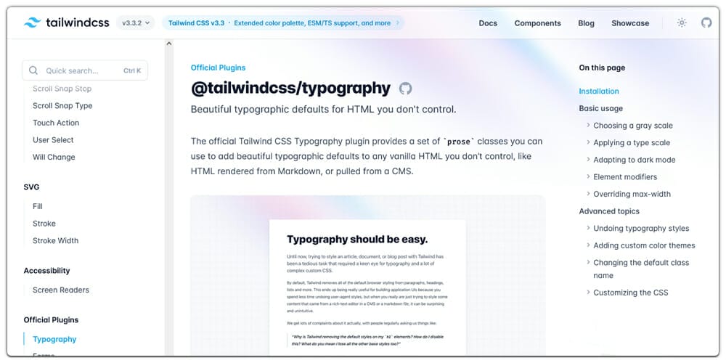Open the Stroke Width sidebar link
This screenshot has height=363, width=726.
pos(56,240)
